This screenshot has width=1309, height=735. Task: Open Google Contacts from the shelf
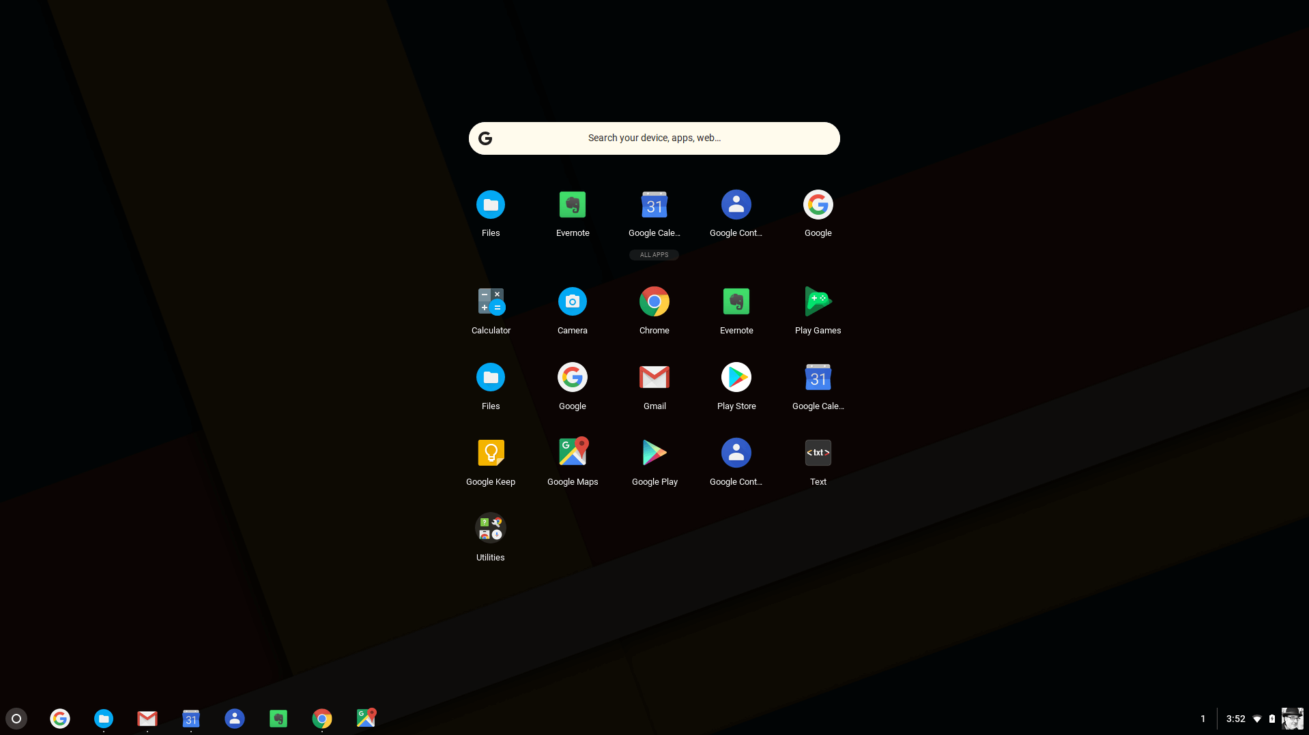[x=235, y=719]
